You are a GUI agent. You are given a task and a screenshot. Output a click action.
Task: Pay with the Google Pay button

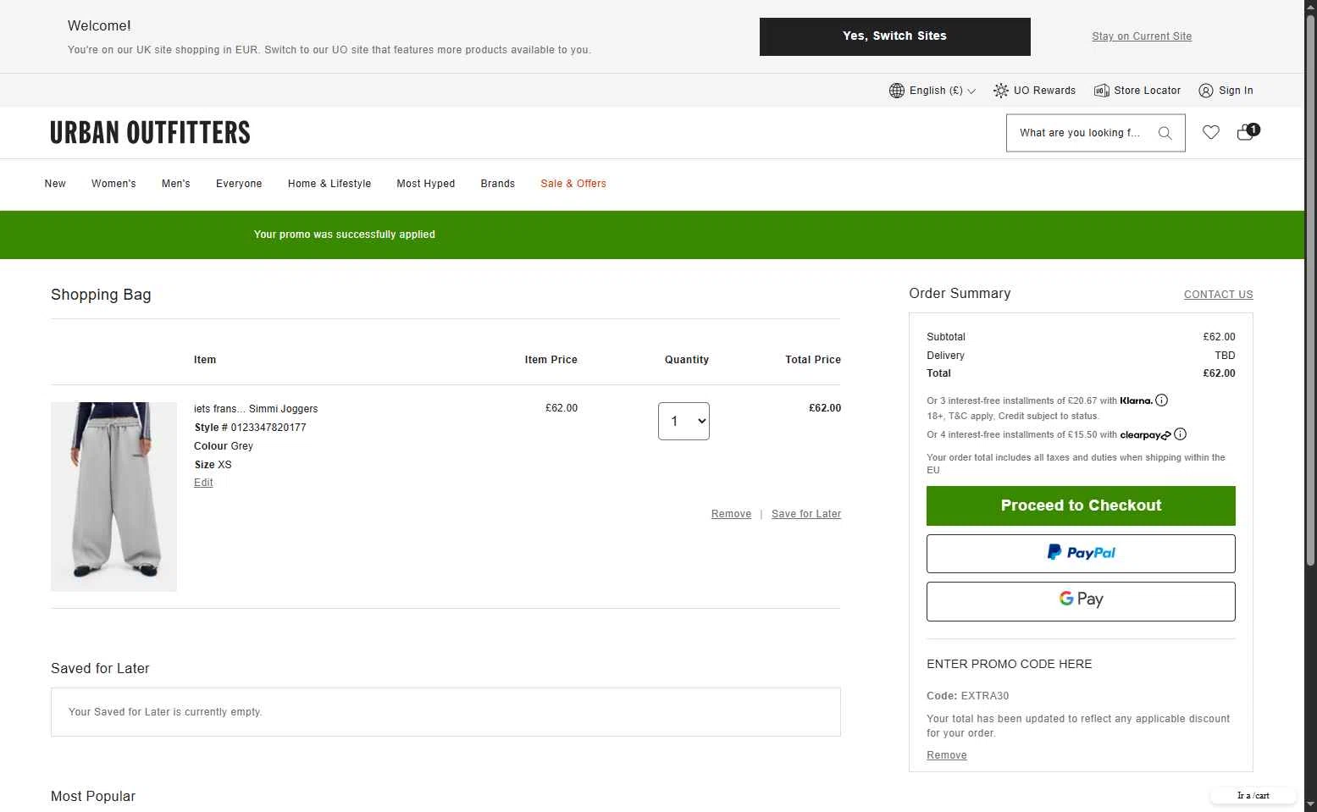click(x=1081, y=601)
